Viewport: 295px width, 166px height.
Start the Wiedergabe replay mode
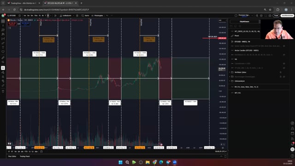coord(97,16)
